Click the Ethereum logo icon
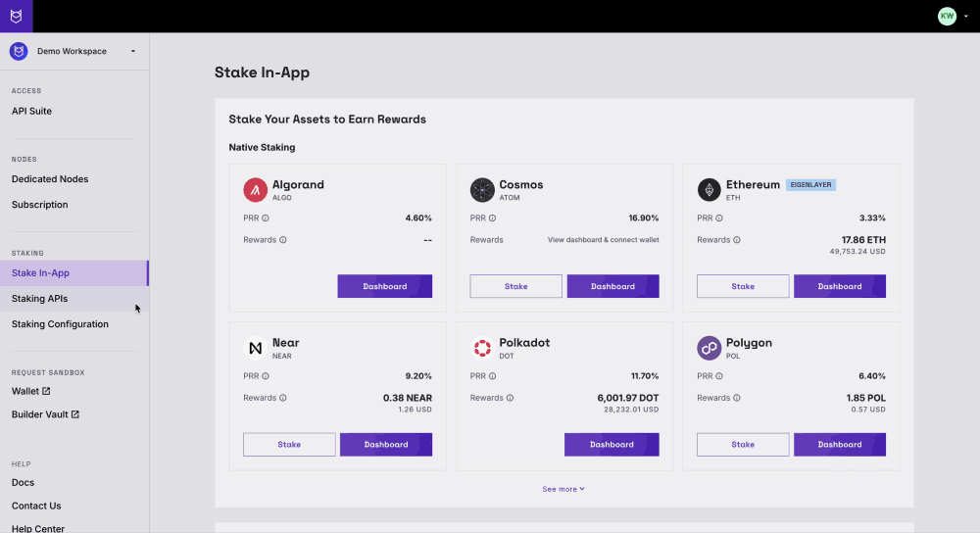This screenshot has height=533, width=980. point(709,190)
